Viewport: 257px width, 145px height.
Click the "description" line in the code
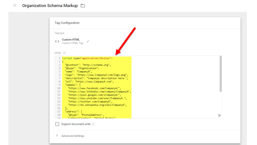[x=97, y=78]
